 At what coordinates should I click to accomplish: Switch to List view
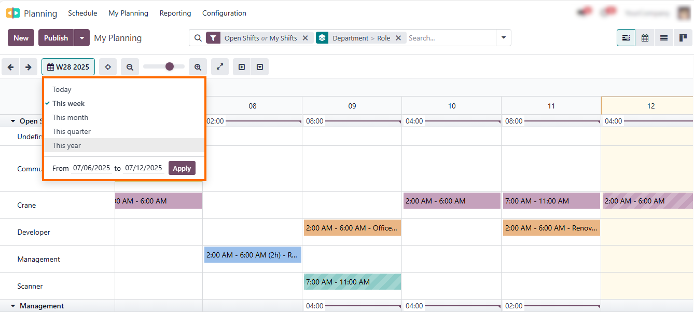663,37
